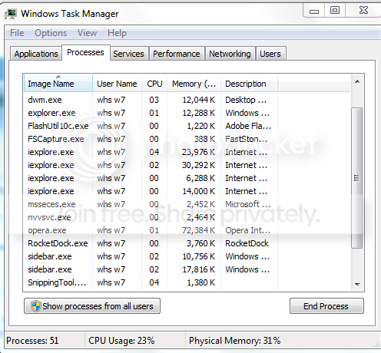
Task: Click the process list scrollbar thumb
Action: pyautogui.click(x=356, y=178)
